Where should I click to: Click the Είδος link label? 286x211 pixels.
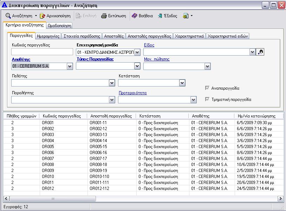click(x=149, y=45)
